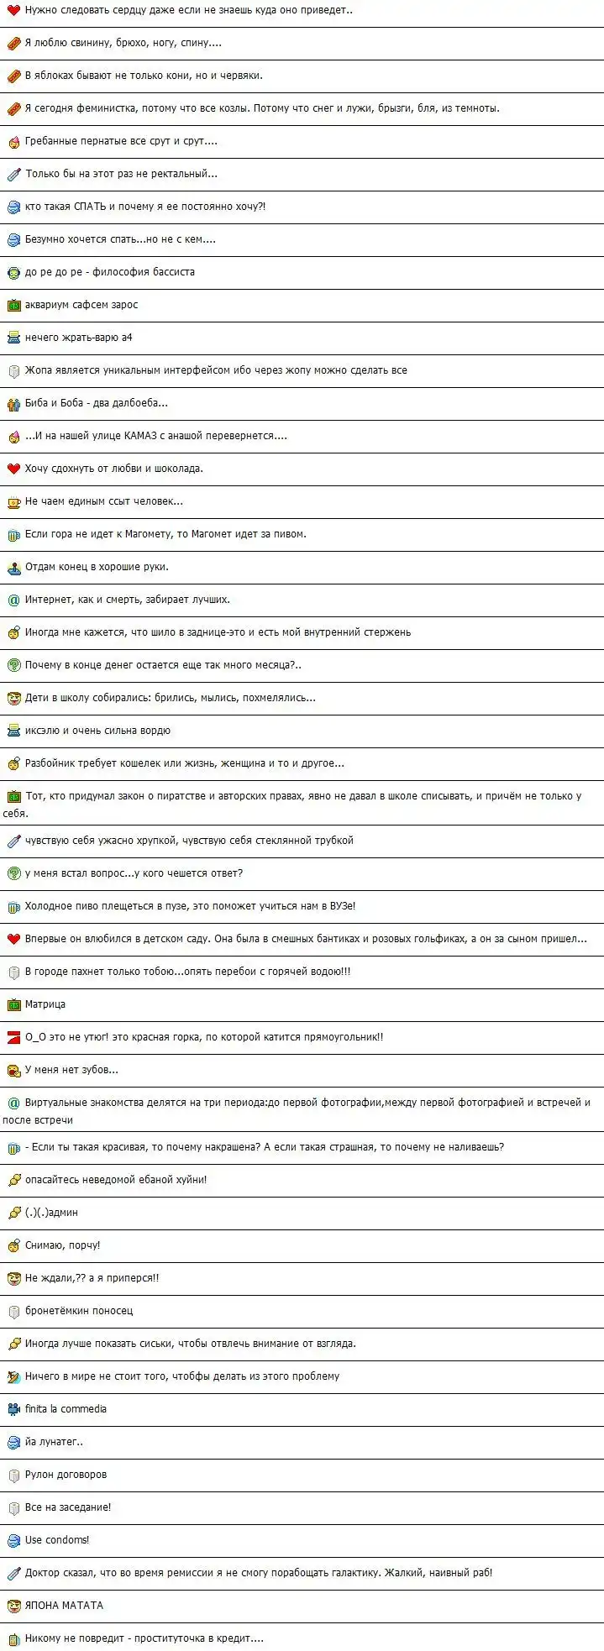
Task: Click the text "бронетёмкин поносец"
Action: point(79,1311)
